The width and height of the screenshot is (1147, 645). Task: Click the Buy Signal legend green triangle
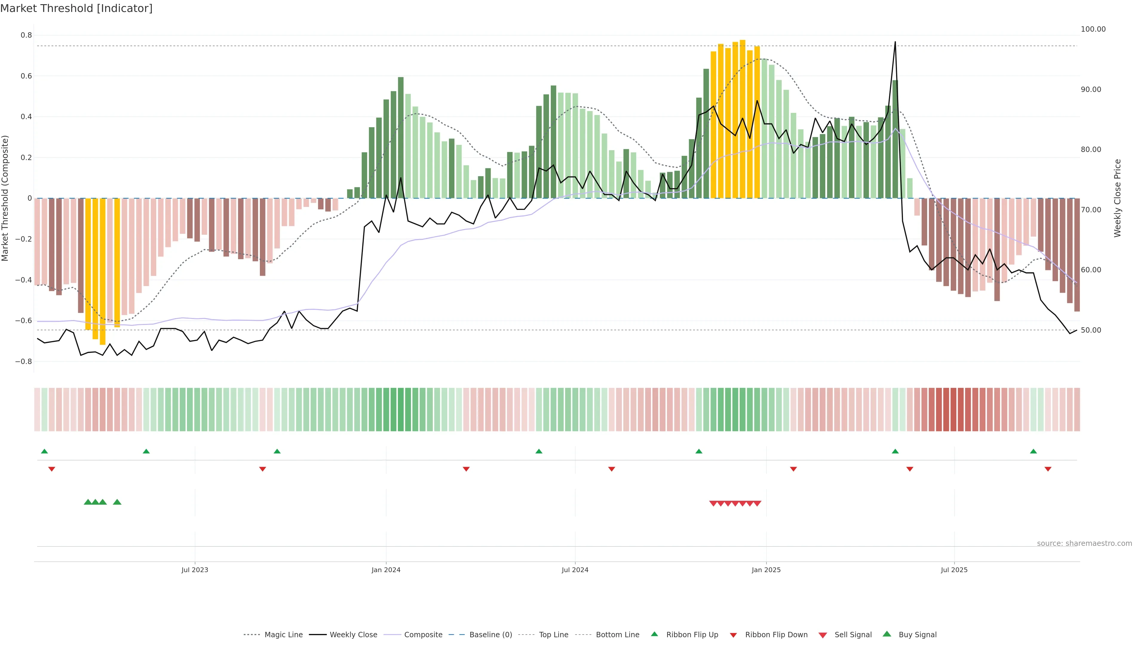(x=887, y=634)
